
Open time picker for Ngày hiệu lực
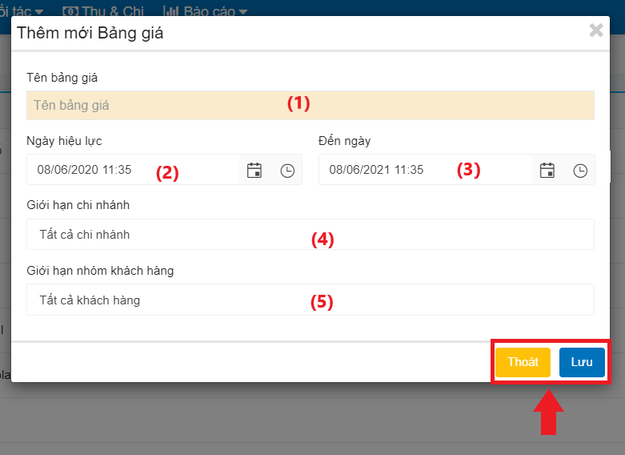pos(287,170)
